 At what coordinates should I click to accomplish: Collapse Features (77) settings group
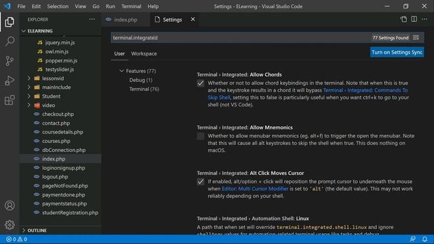point(140,71)
